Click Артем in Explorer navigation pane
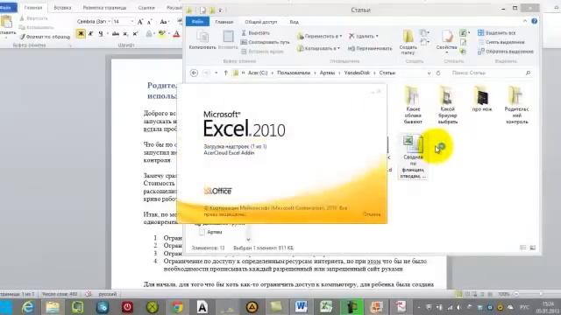 (214, 232)
